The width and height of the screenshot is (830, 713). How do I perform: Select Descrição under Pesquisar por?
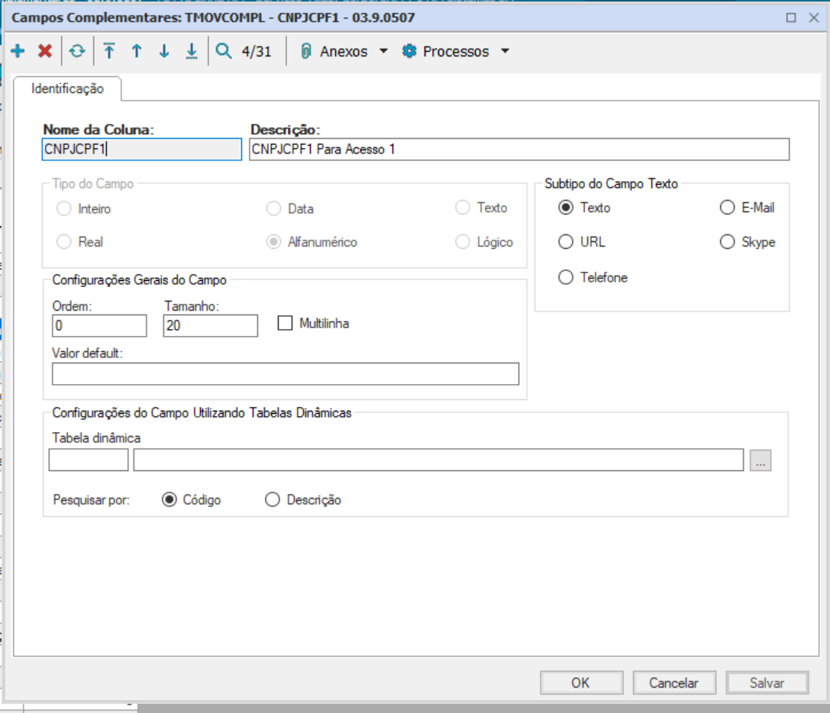272,500
